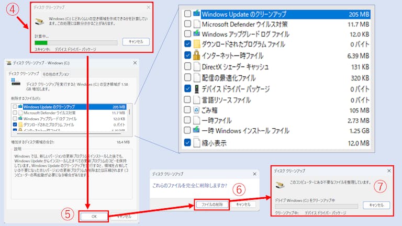Screen dimensions: 402x226
Task: Check 配信の最適化ファイル box in enlarged list
Action: [187, 77]
